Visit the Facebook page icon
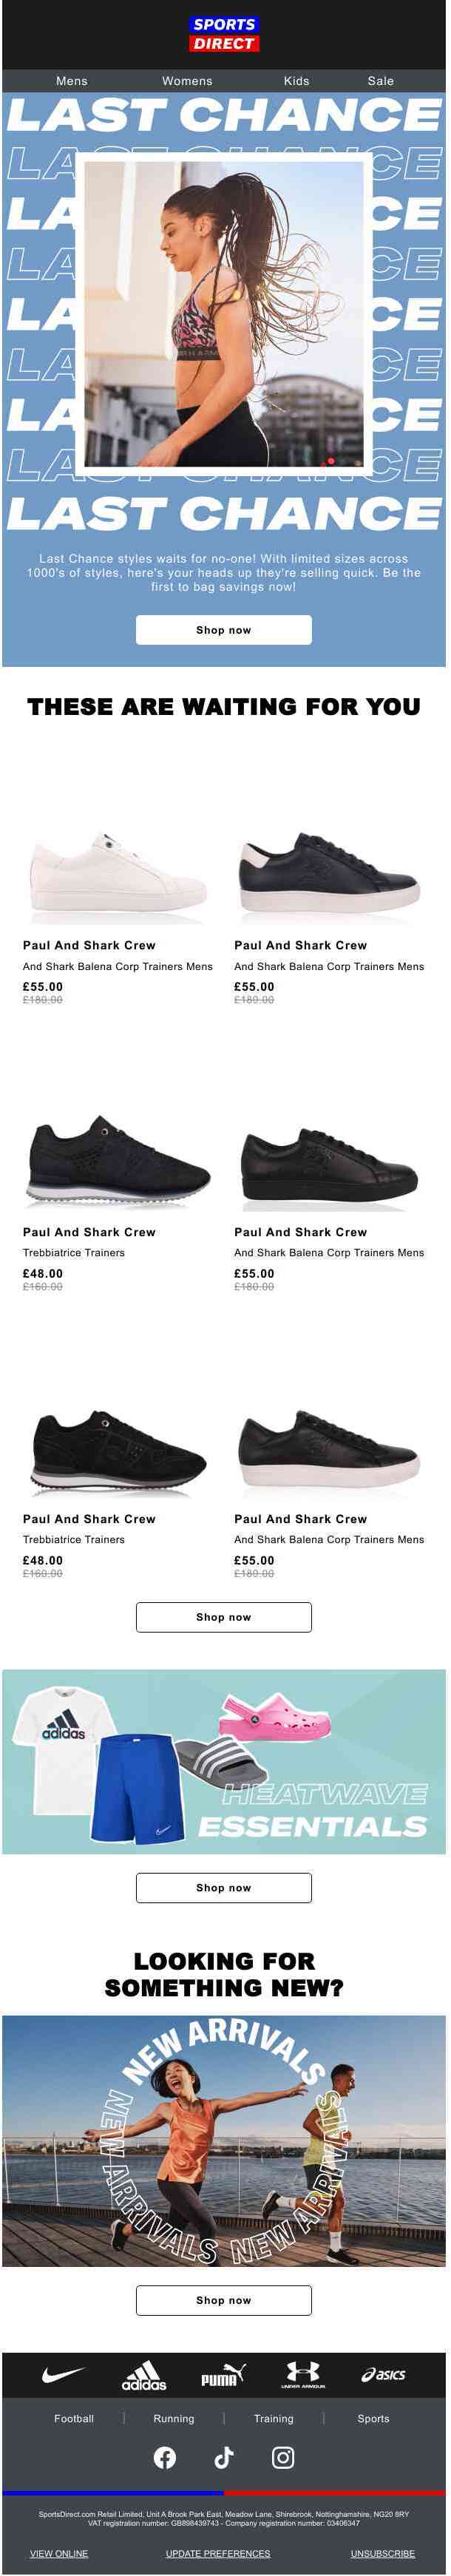The height and width of the screenshot is (2576, 451). (165, 2458)
